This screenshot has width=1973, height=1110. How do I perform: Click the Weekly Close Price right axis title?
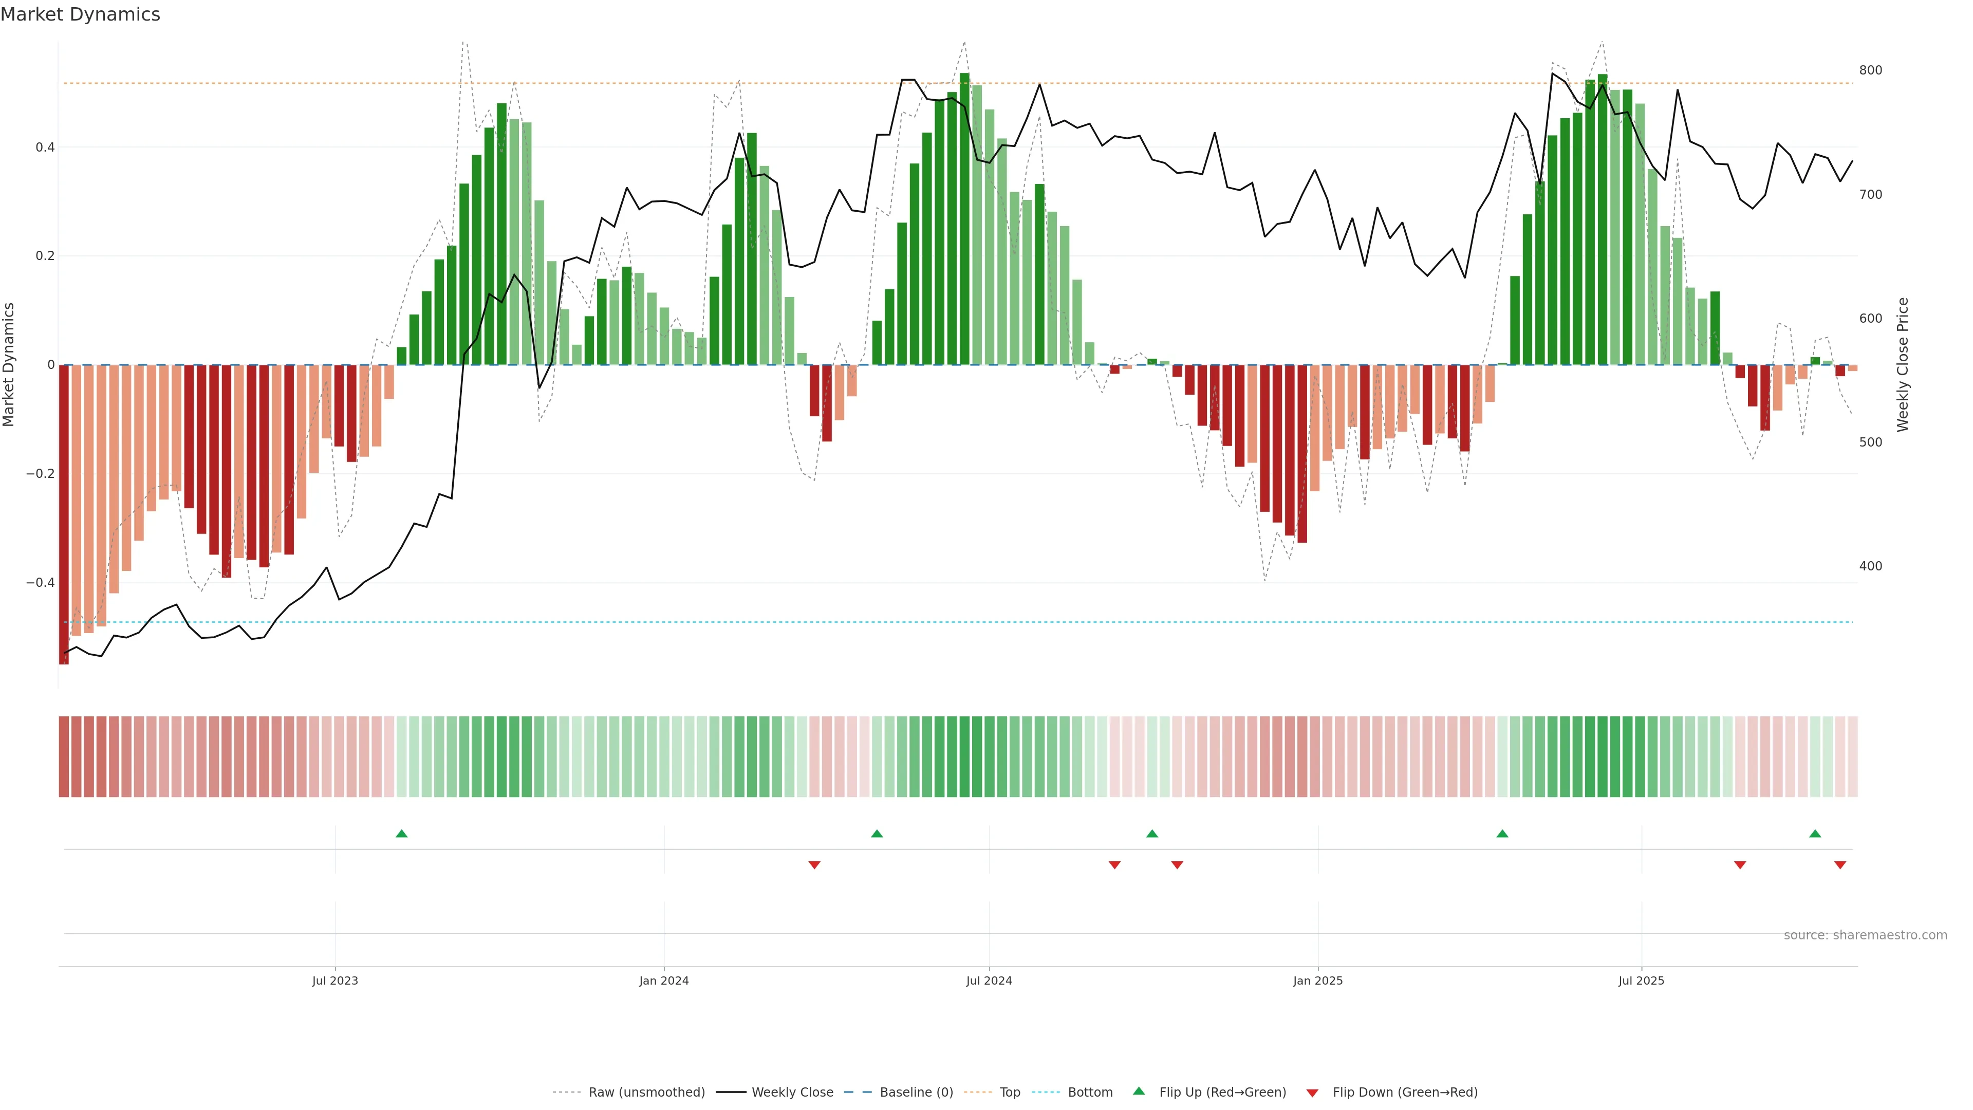click(1903, 365)
